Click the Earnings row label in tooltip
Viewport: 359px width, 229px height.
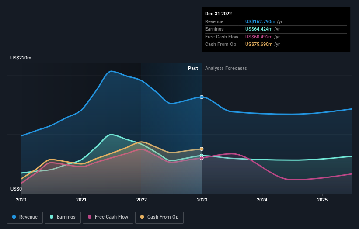(214, 29)
